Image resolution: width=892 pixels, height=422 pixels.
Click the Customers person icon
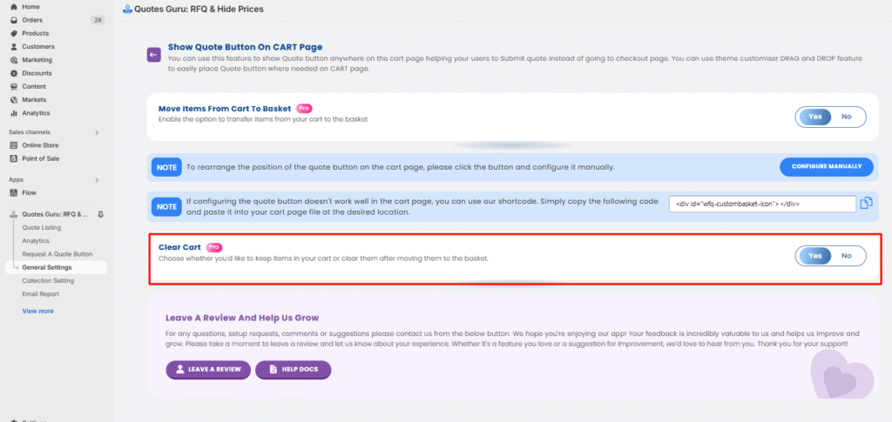pyautogui.click(x=14, y=47)
